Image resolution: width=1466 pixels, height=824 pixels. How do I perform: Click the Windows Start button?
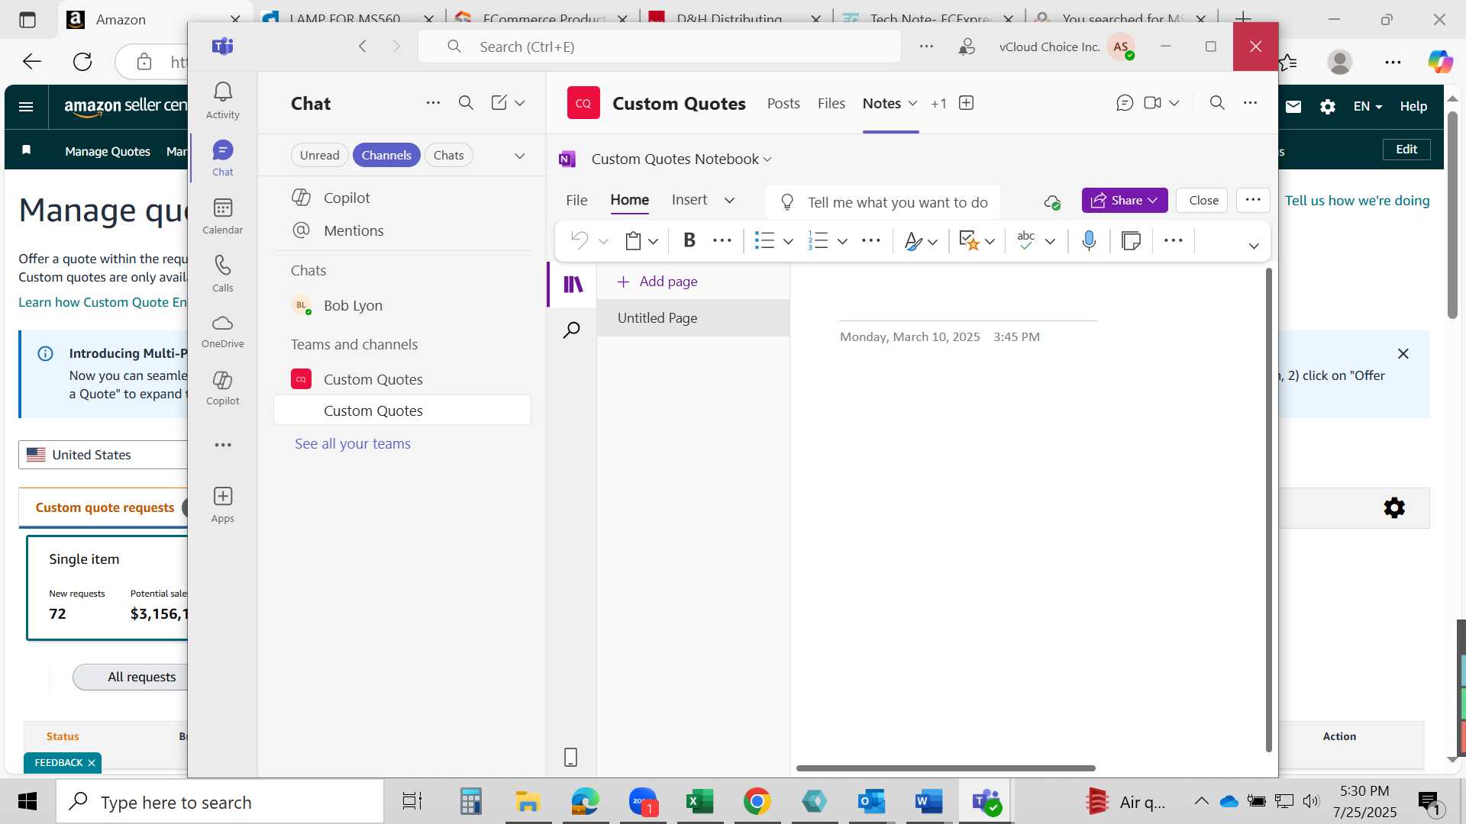(x=27, y=802)
